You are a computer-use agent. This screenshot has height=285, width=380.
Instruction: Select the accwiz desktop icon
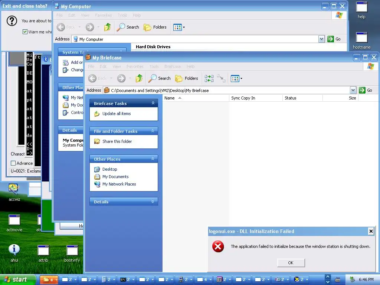pyautogui.click(x=14, y=193)
